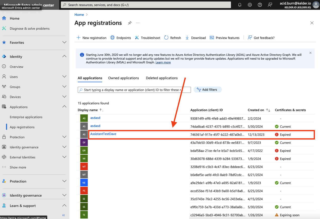Click the GR application avatar
The image size is (320, 219).
[x=84, y=151]
